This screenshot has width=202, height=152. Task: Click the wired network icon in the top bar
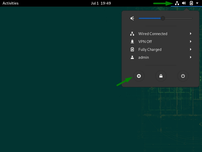[x=177, y=3]
